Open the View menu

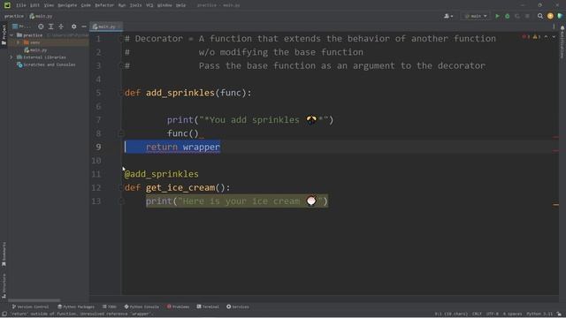click(x=49, y=5)
